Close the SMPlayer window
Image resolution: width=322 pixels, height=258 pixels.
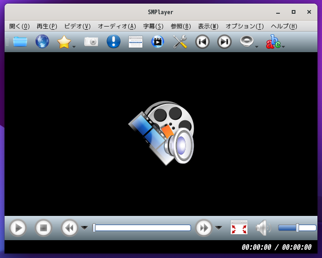coord(309,12)
